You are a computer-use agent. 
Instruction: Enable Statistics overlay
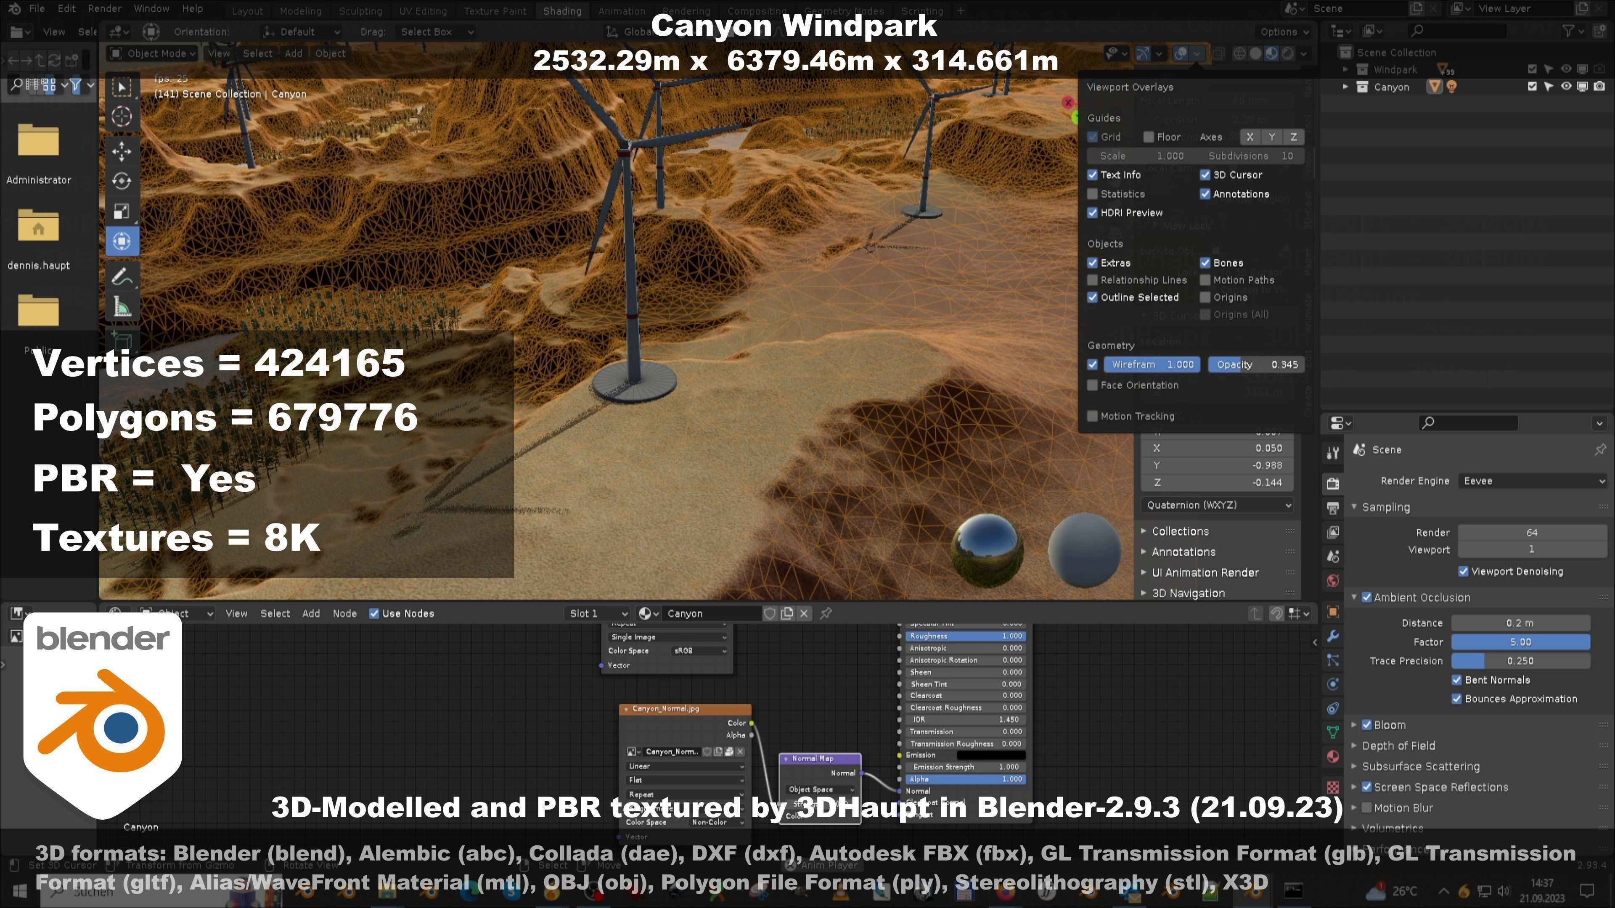tap(1093, 194)
